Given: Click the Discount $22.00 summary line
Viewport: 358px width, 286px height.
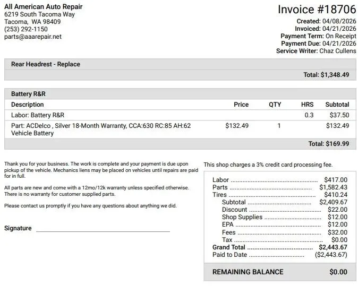Looking at the screenshot, I should pyautogui.click(x=285, y=210).
